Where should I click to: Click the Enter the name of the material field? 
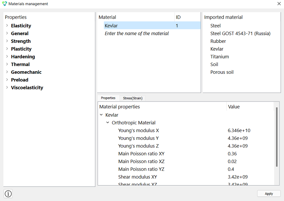coord(137,33)
